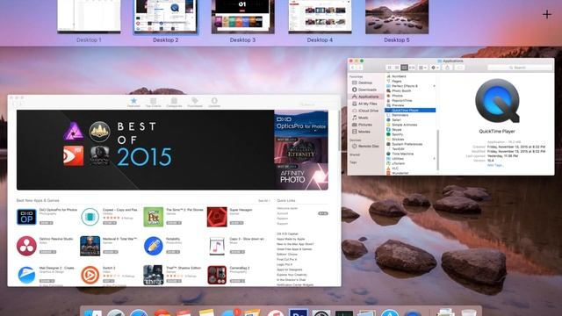Select The Sims 2 Pet Stories icon
562x316 pixels.
(x=154, y=217)
